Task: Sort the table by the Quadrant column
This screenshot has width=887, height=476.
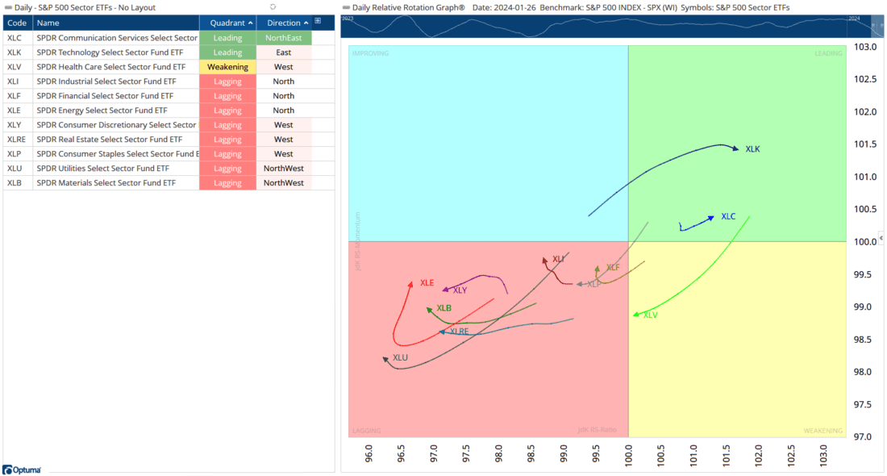Action: tap(227, 22)
